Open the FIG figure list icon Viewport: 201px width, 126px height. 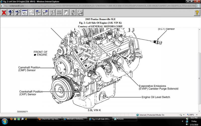coord(25,12)
